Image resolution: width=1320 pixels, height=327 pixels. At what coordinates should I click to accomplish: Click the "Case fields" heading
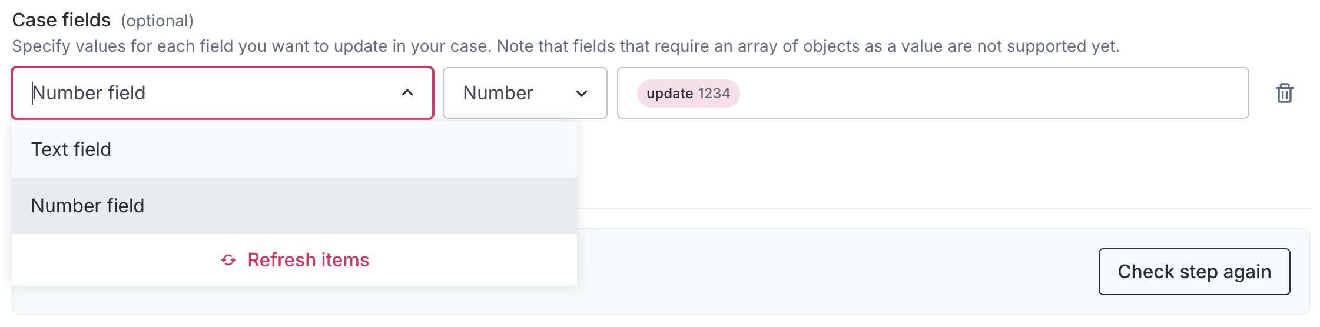(x=61, y=20)
